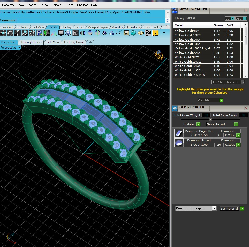Viewport: 249px width, 247px height.
Task: Click the quad symmetry icon
Action: pos(97,33)
